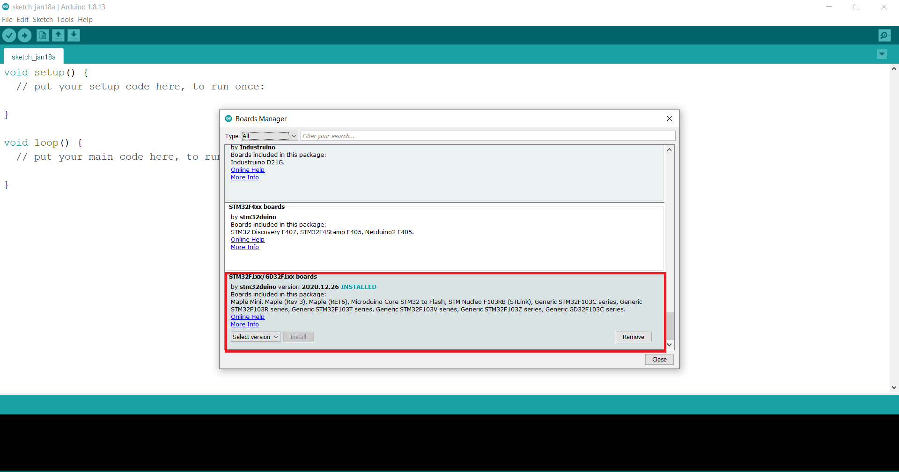Open the File menu
899x472 pixels.
(7, 20)
